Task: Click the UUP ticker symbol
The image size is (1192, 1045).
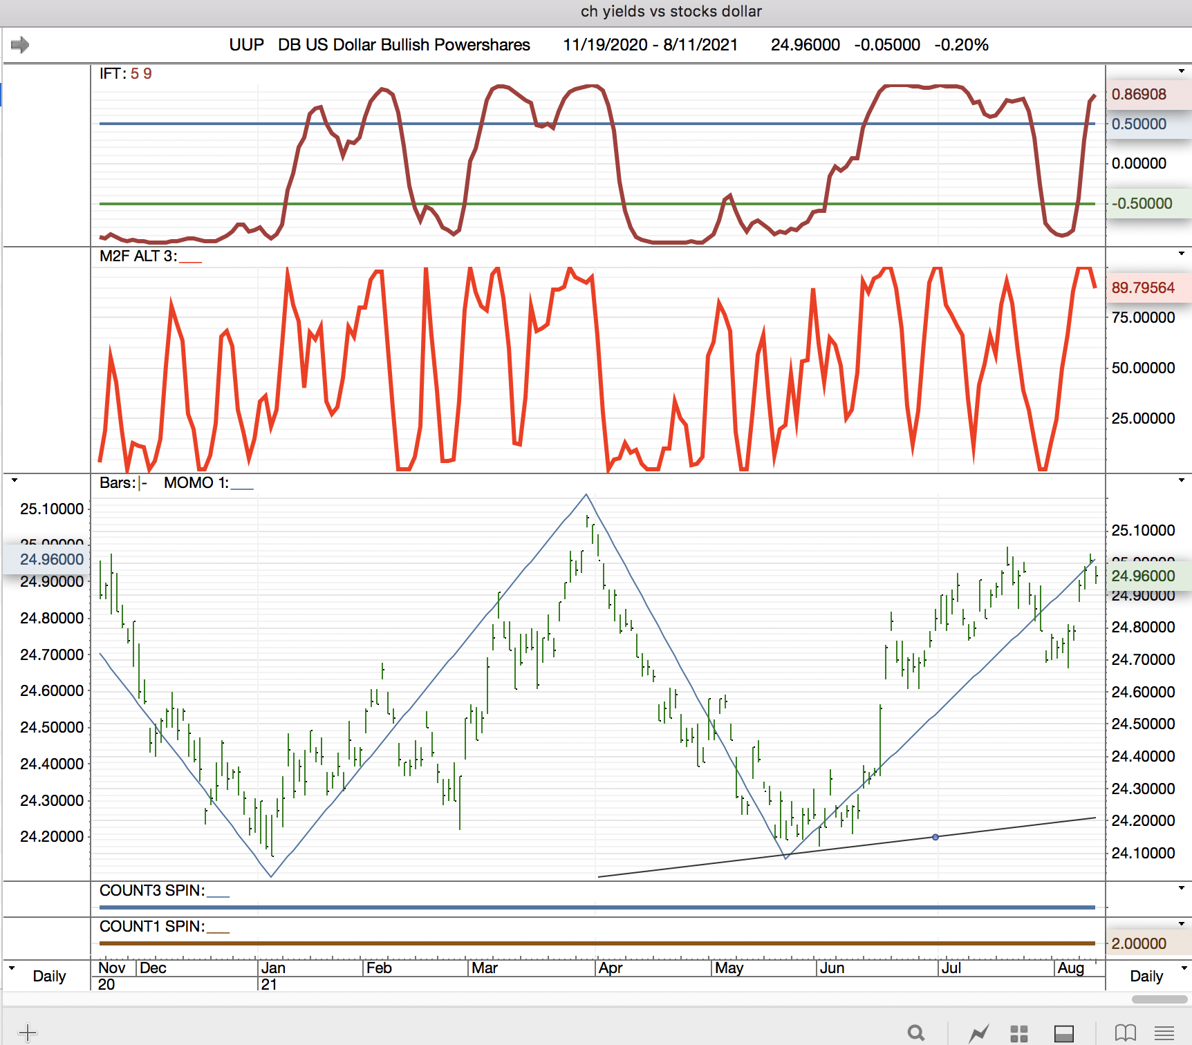Action: [247, 45]
